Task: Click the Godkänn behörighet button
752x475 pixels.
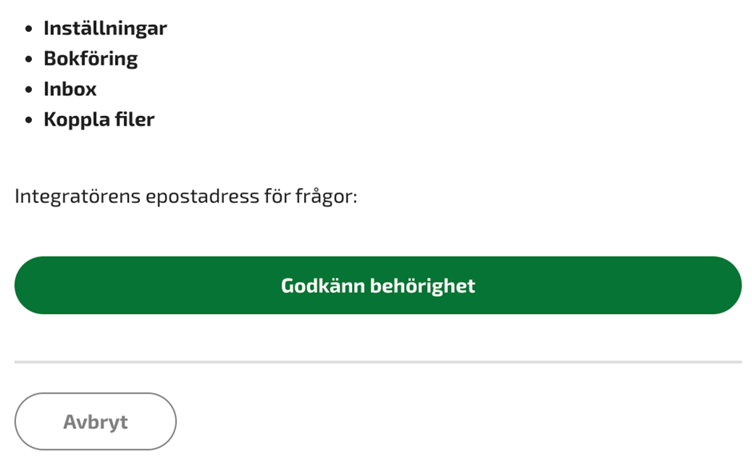Action: [x=378, y=285]
